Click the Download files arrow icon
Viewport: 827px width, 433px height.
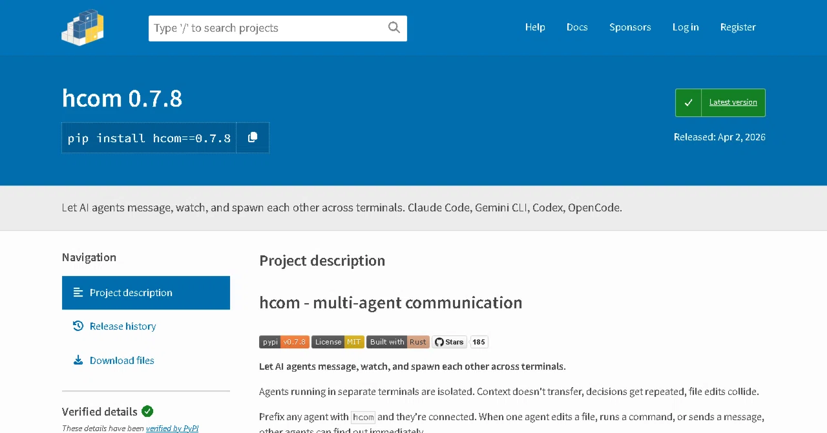point(78,361)
